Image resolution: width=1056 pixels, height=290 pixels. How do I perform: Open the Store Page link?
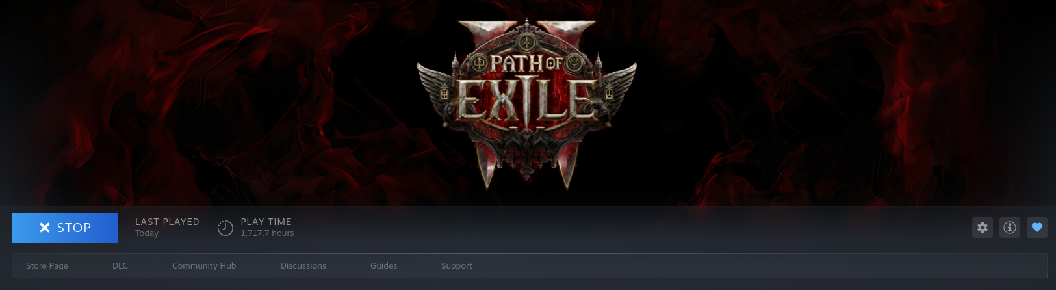click(x=47, y=266)
